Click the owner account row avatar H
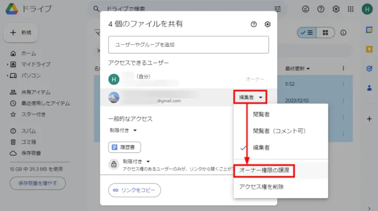The image size is (378, 211). tap(114, 80)
